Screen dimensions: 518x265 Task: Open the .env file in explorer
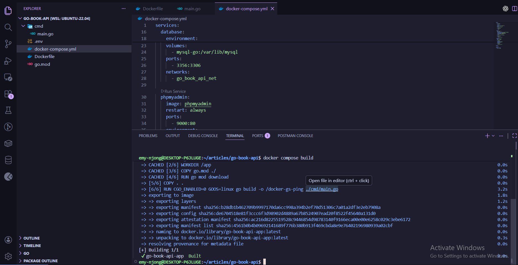click(38, 41)
